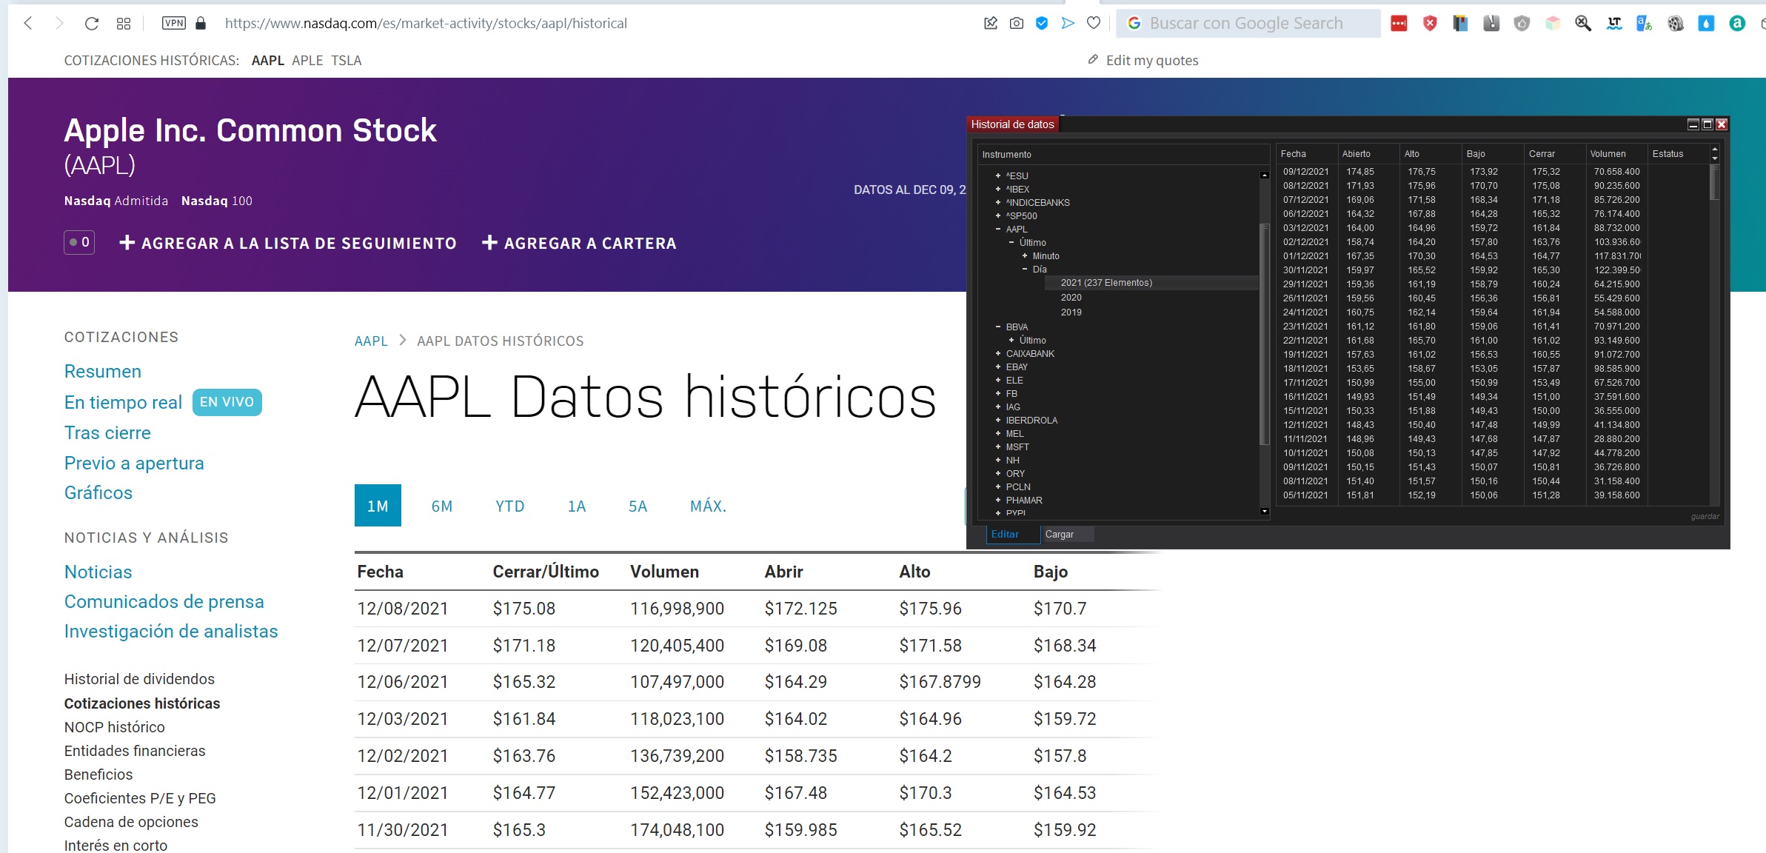Expand the Minuto node under Último
The image size is (1766, 853).
pos(1025,256)
